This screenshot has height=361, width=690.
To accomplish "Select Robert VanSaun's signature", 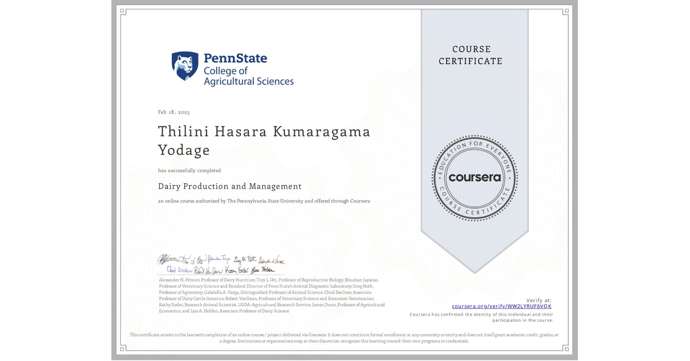I will pos(209,270).
